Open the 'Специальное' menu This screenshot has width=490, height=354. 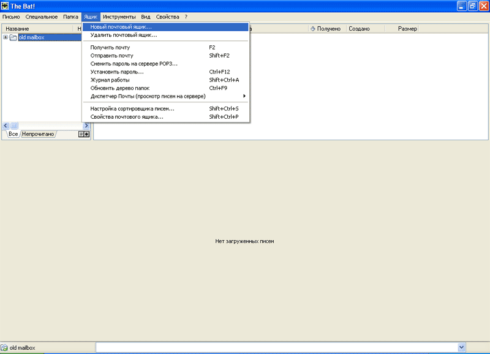tap(42, 17)
